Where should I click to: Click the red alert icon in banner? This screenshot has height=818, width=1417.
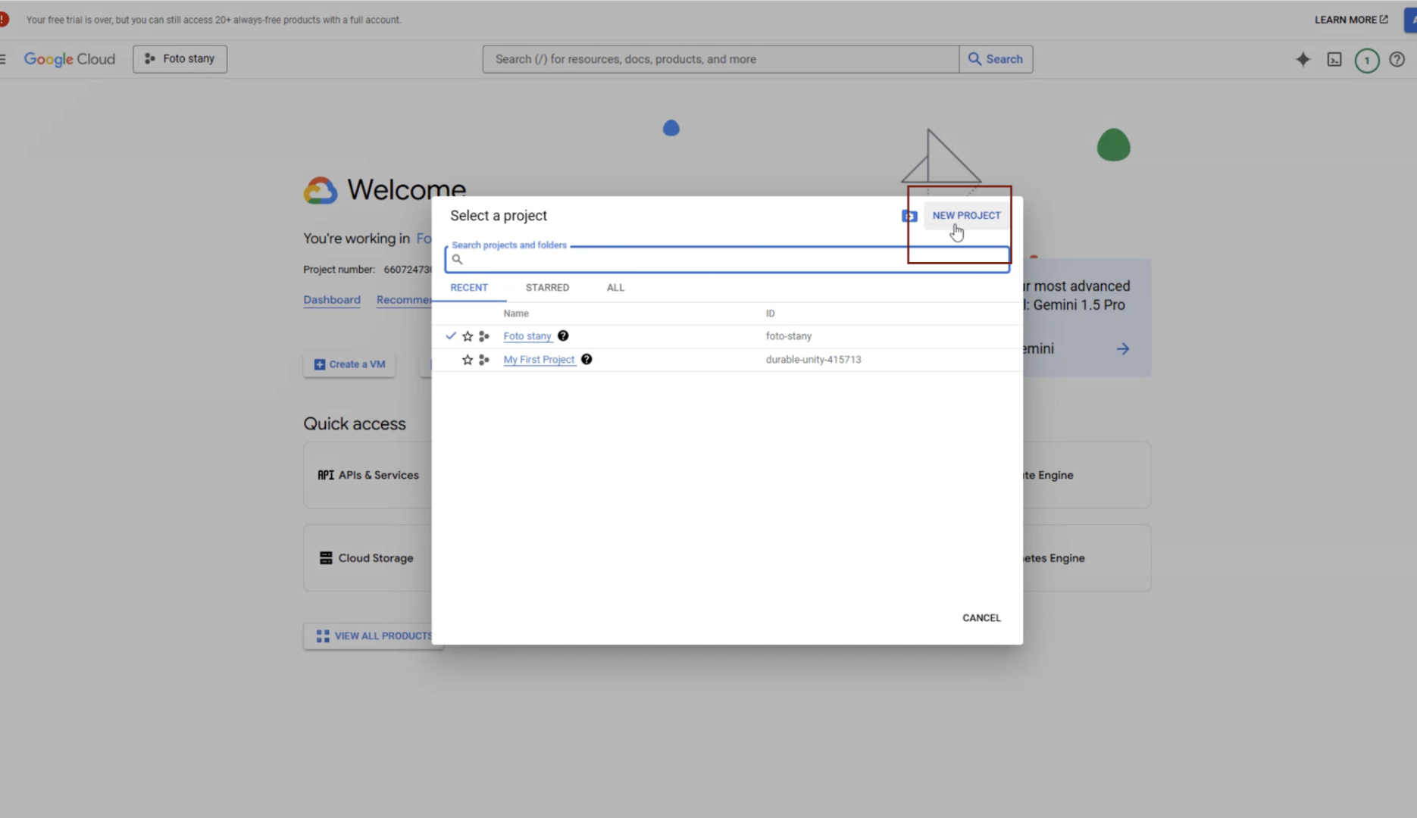pyautogui.click(x=4, y=20)
